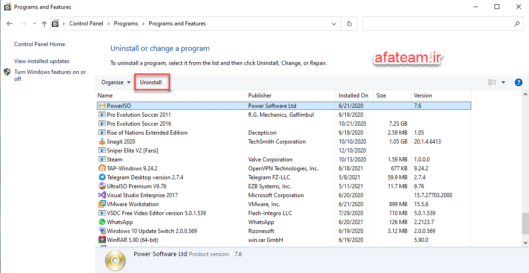The image size is (529, 273).
Task: Open Turn Windows features on or off
Action: 50,75
